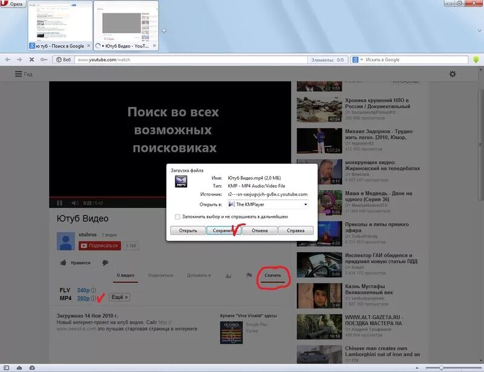Open YouTube settings gear icon
This screenshot has width=484, height=372.
point(453,74)
